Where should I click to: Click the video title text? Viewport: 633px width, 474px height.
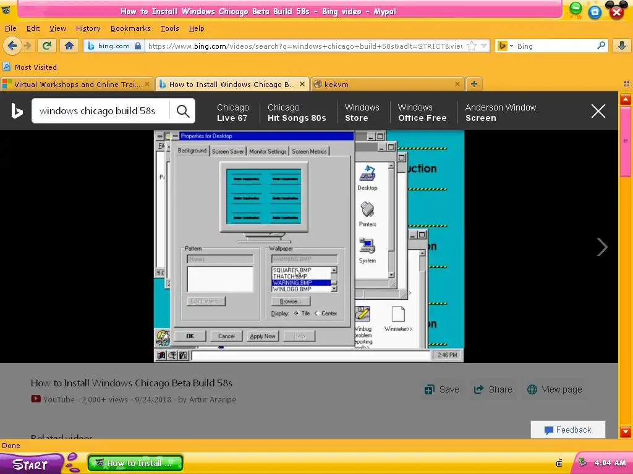(x=132, y=383)
